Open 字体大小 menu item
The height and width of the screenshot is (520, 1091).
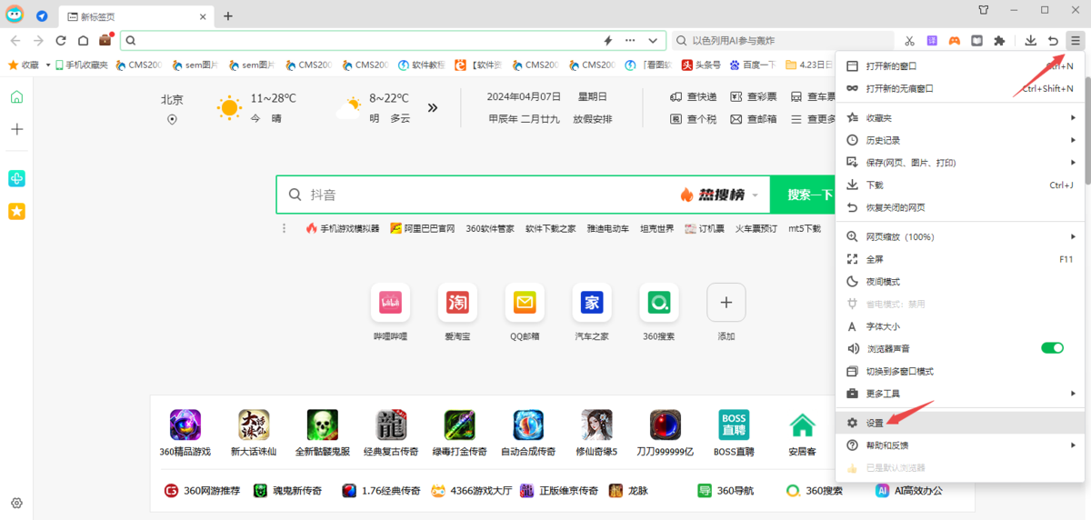tap(959, 326)
